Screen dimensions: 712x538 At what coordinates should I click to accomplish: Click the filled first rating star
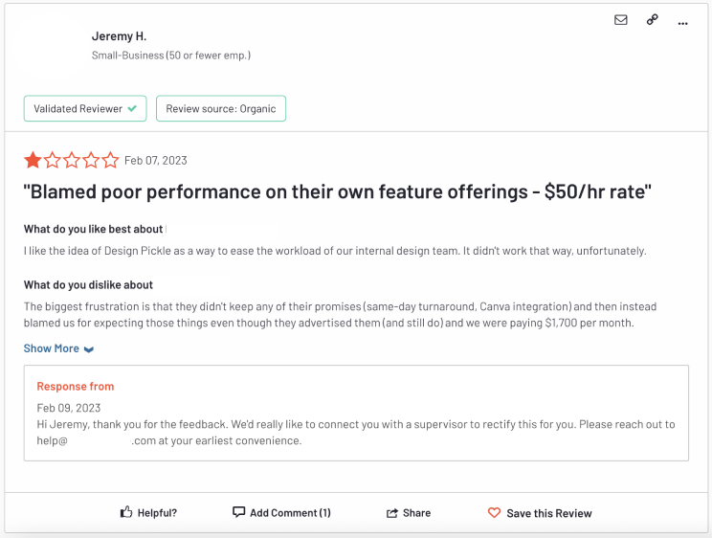[33, 161]
